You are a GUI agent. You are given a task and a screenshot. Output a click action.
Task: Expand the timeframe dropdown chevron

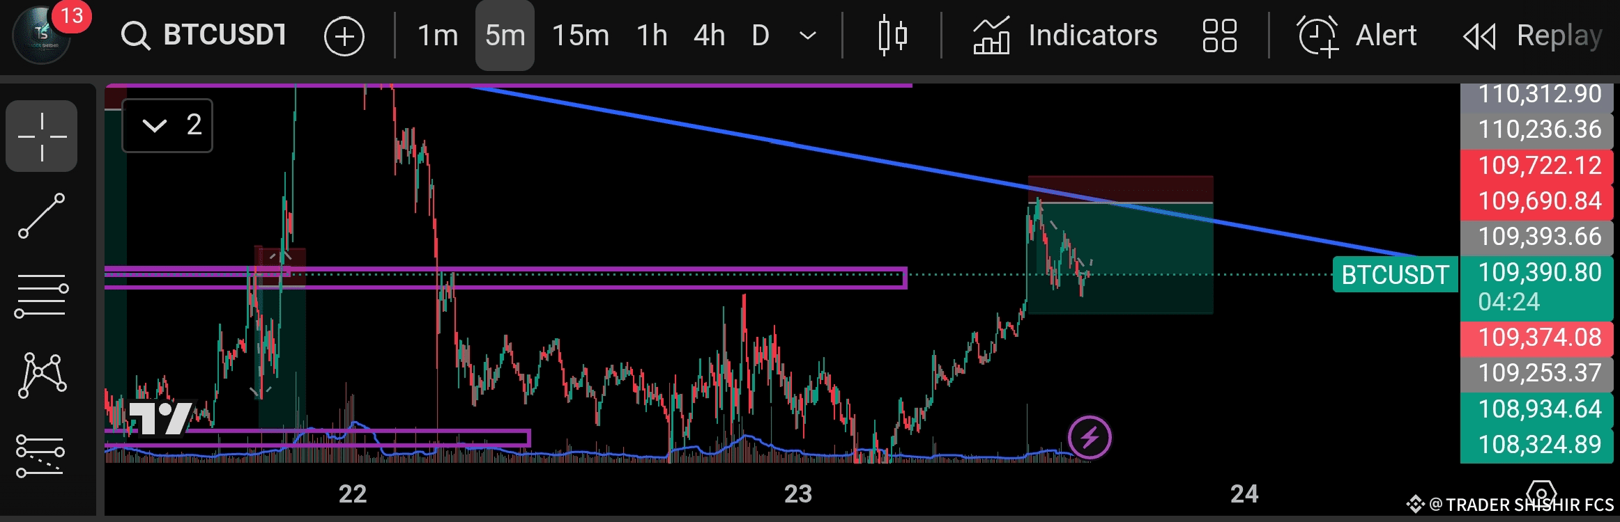807,35
